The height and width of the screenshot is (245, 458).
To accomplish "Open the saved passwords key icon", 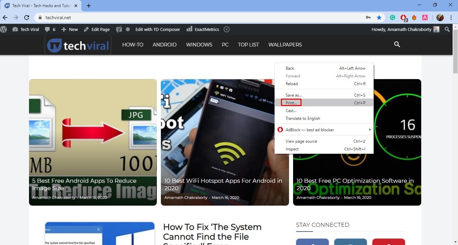I will click(368, 17).
